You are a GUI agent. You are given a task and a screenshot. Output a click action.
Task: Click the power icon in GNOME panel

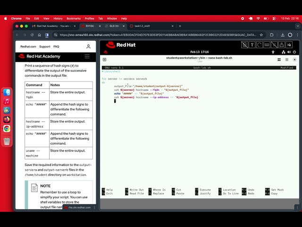[294, 52]
